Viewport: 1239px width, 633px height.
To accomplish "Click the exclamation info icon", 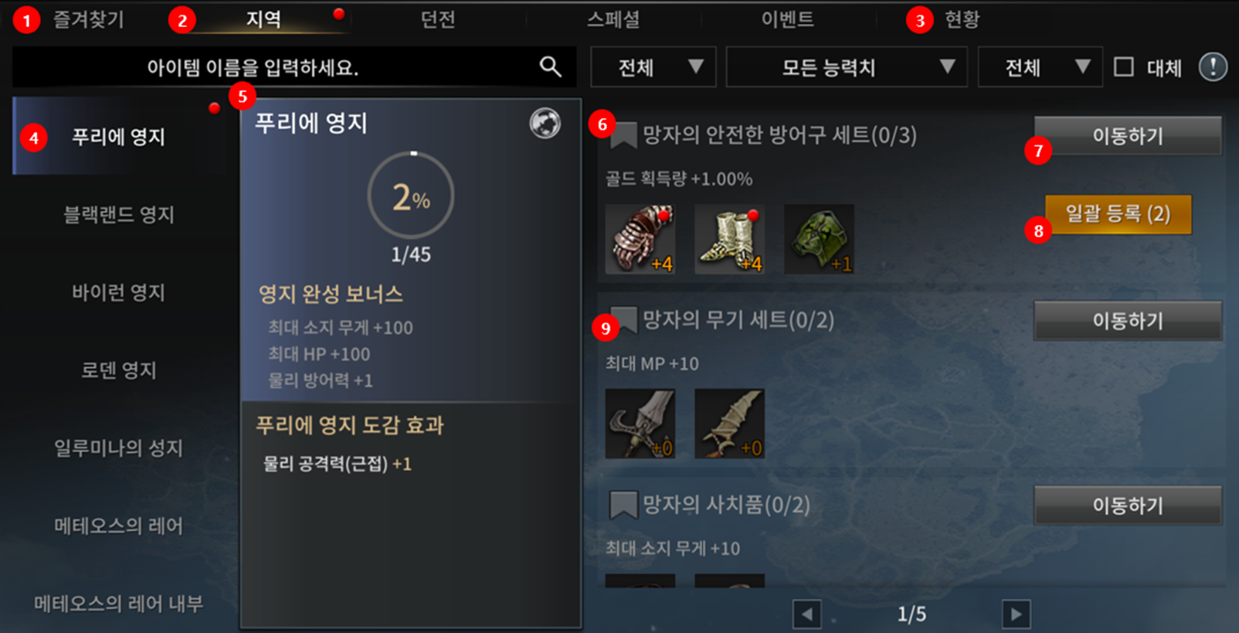I will [x=1213, y=67].
